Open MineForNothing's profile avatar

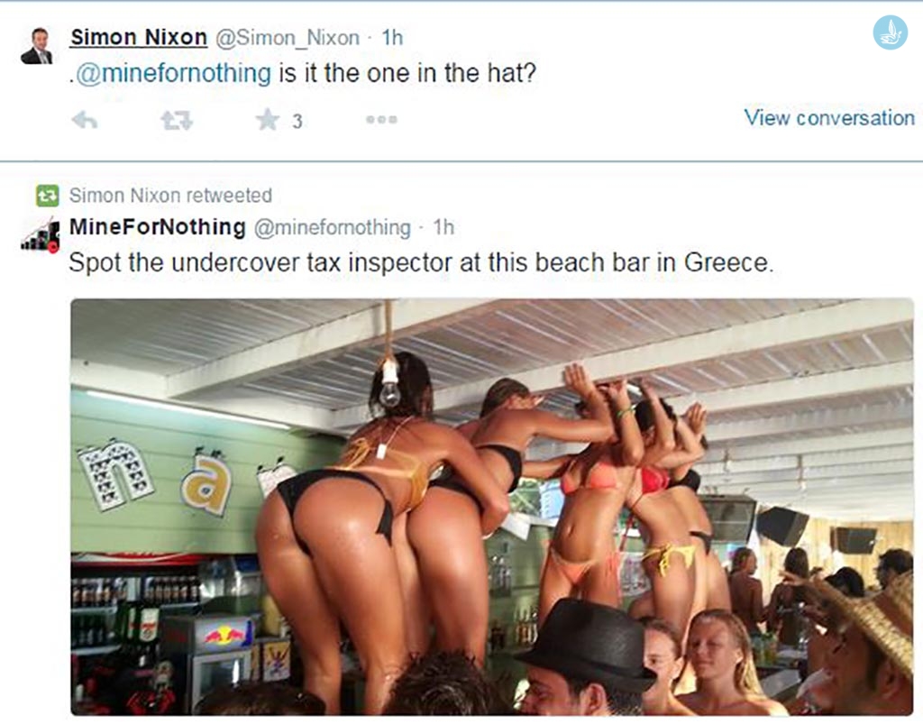[x=40, y=235]
